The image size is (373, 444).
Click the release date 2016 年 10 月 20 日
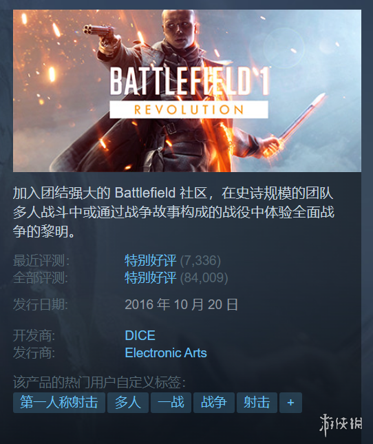click(182, 305)
